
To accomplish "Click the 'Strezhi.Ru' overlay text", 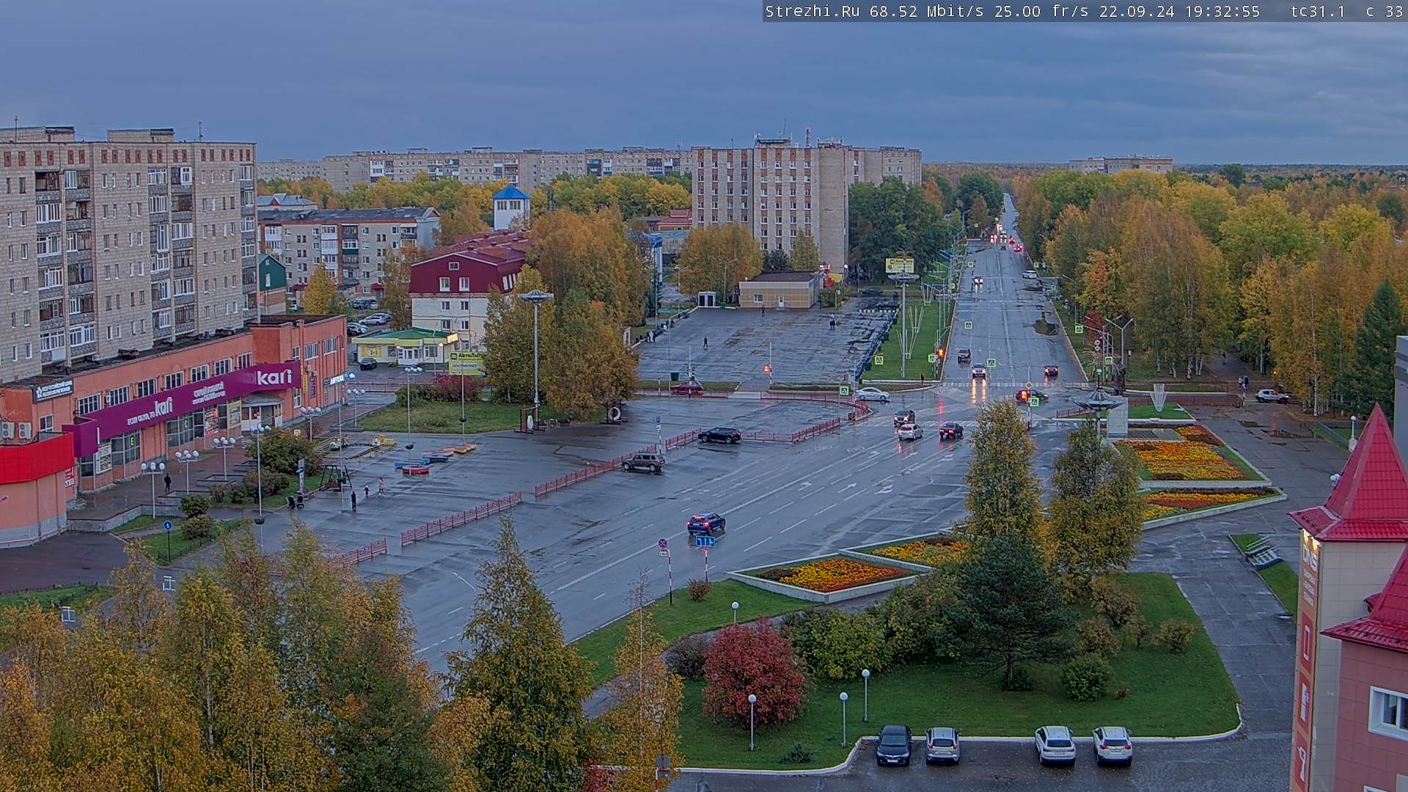I will (x=813, y=11).
